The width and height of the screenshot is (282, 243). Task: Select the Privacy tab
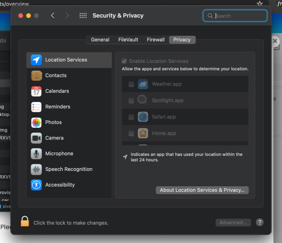[x=182, y=40]
